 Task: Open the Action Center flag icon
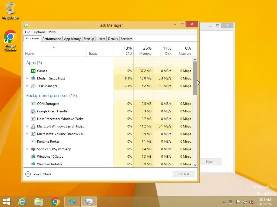[x=238, y=202]
